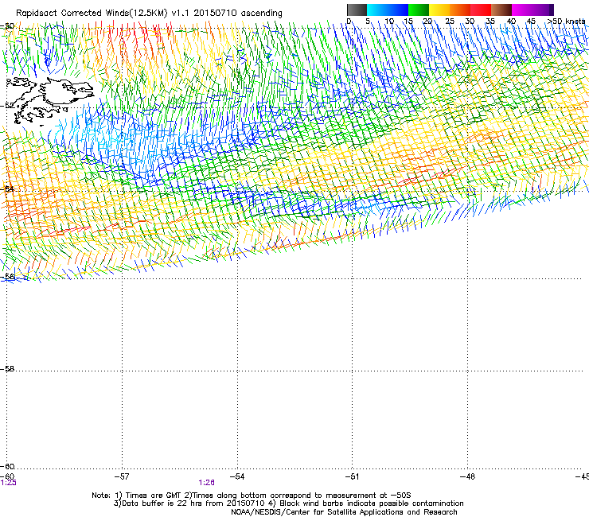589x517 pixels.
Task: Click the '-60' latitude label on the left axis
Action: [x=7, y=467]
